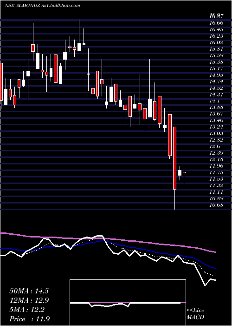Click the 15.17 price label
This screenshot has height=326, width=232.
216,68
